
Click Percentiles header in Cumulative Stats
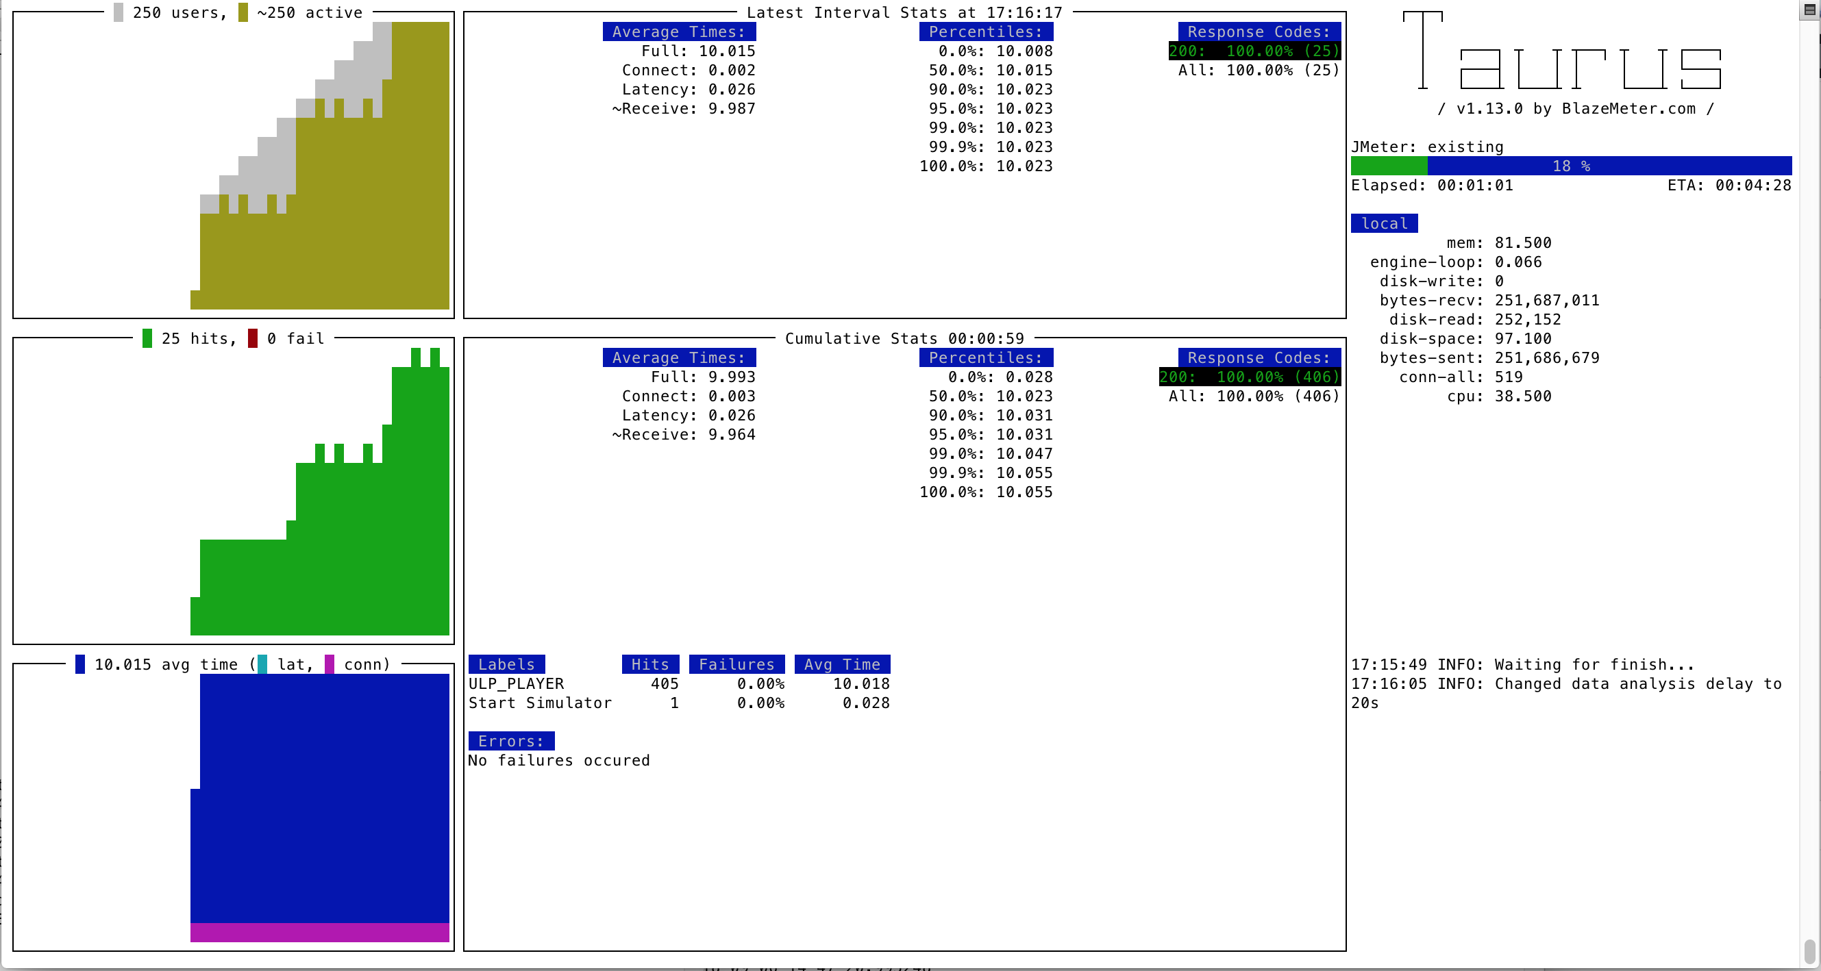[x=985, y=357]
